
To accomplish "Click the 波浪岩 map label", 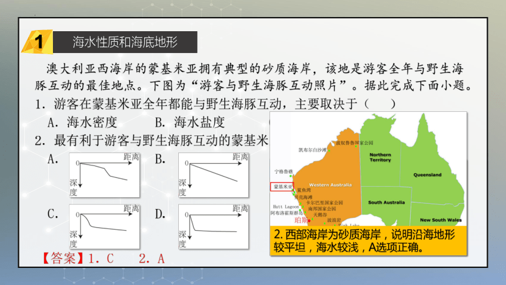I will coord(334,220).
